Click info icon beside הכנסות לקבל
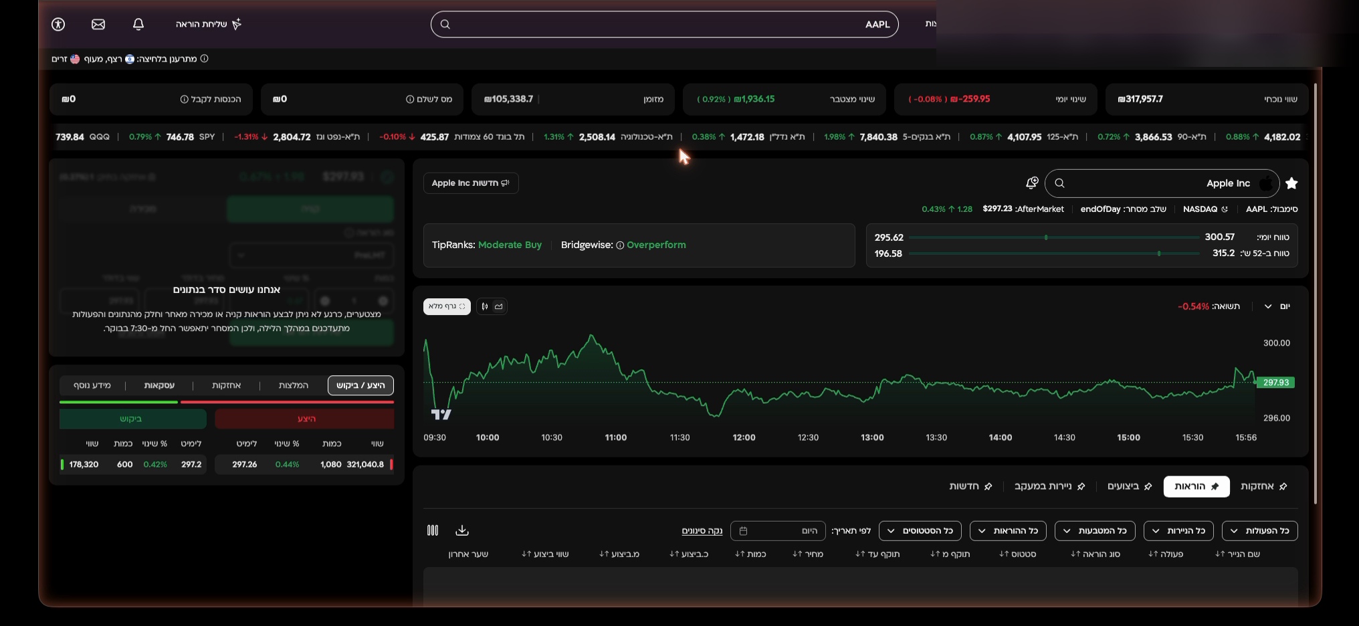This screenshot has height=626, width=1359. (184, 99)
